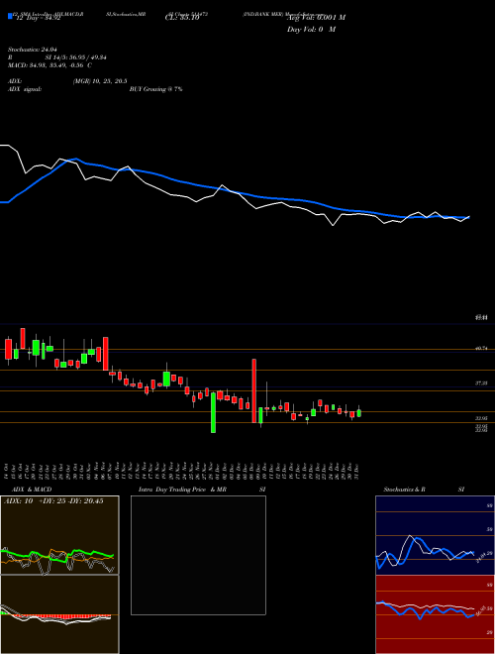Click the blue SMA legend square

click(10, 17)
